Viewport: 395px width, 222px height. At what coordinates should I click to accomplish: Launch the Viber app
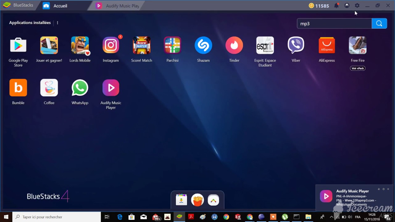pos(296,45)
